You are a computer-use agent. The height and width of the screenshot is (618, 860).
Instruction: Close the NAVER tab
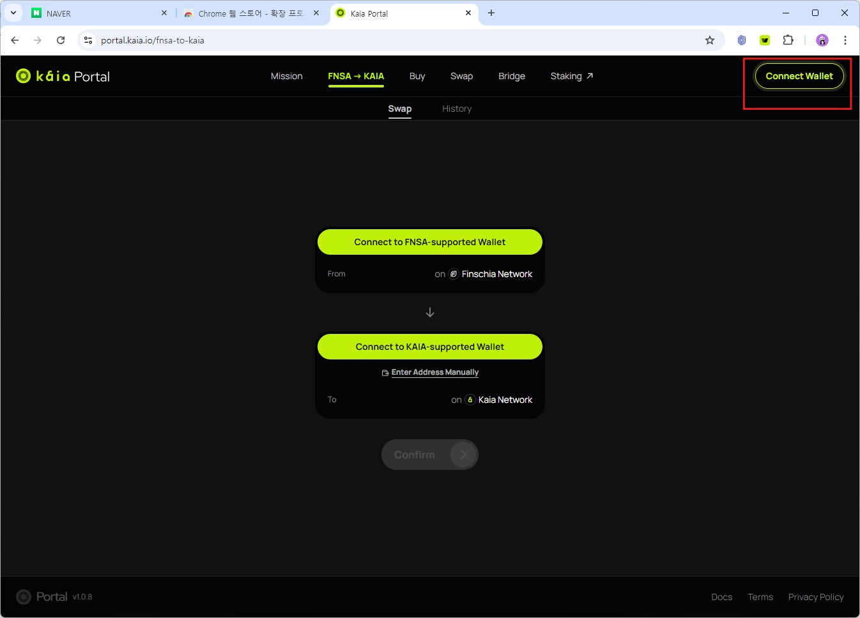coord(164,13)
